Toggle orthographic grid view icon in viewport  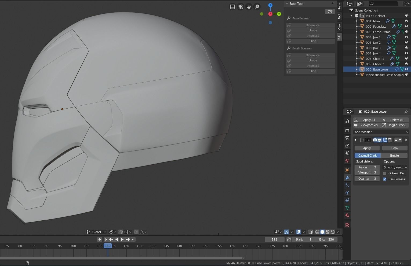click(232, 7)
